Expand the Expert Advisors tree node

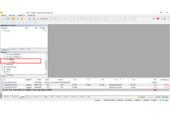click(2, 67)
